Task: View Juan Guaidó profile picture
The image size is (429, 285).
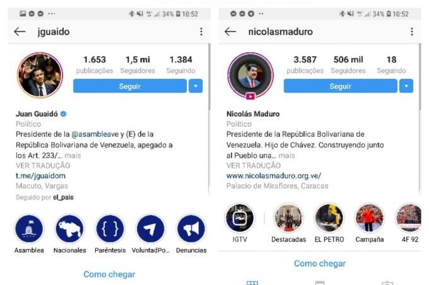Action: point(40,75)
